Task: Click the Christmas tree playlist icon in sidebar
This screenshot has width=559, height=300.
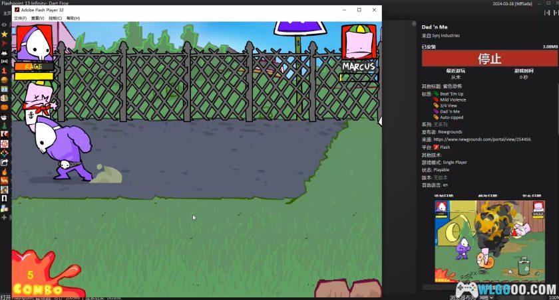Action: 5,125
